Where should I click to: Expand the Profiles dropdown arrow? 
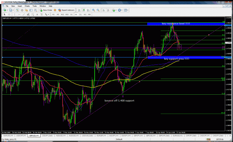(x=13, y=10)
